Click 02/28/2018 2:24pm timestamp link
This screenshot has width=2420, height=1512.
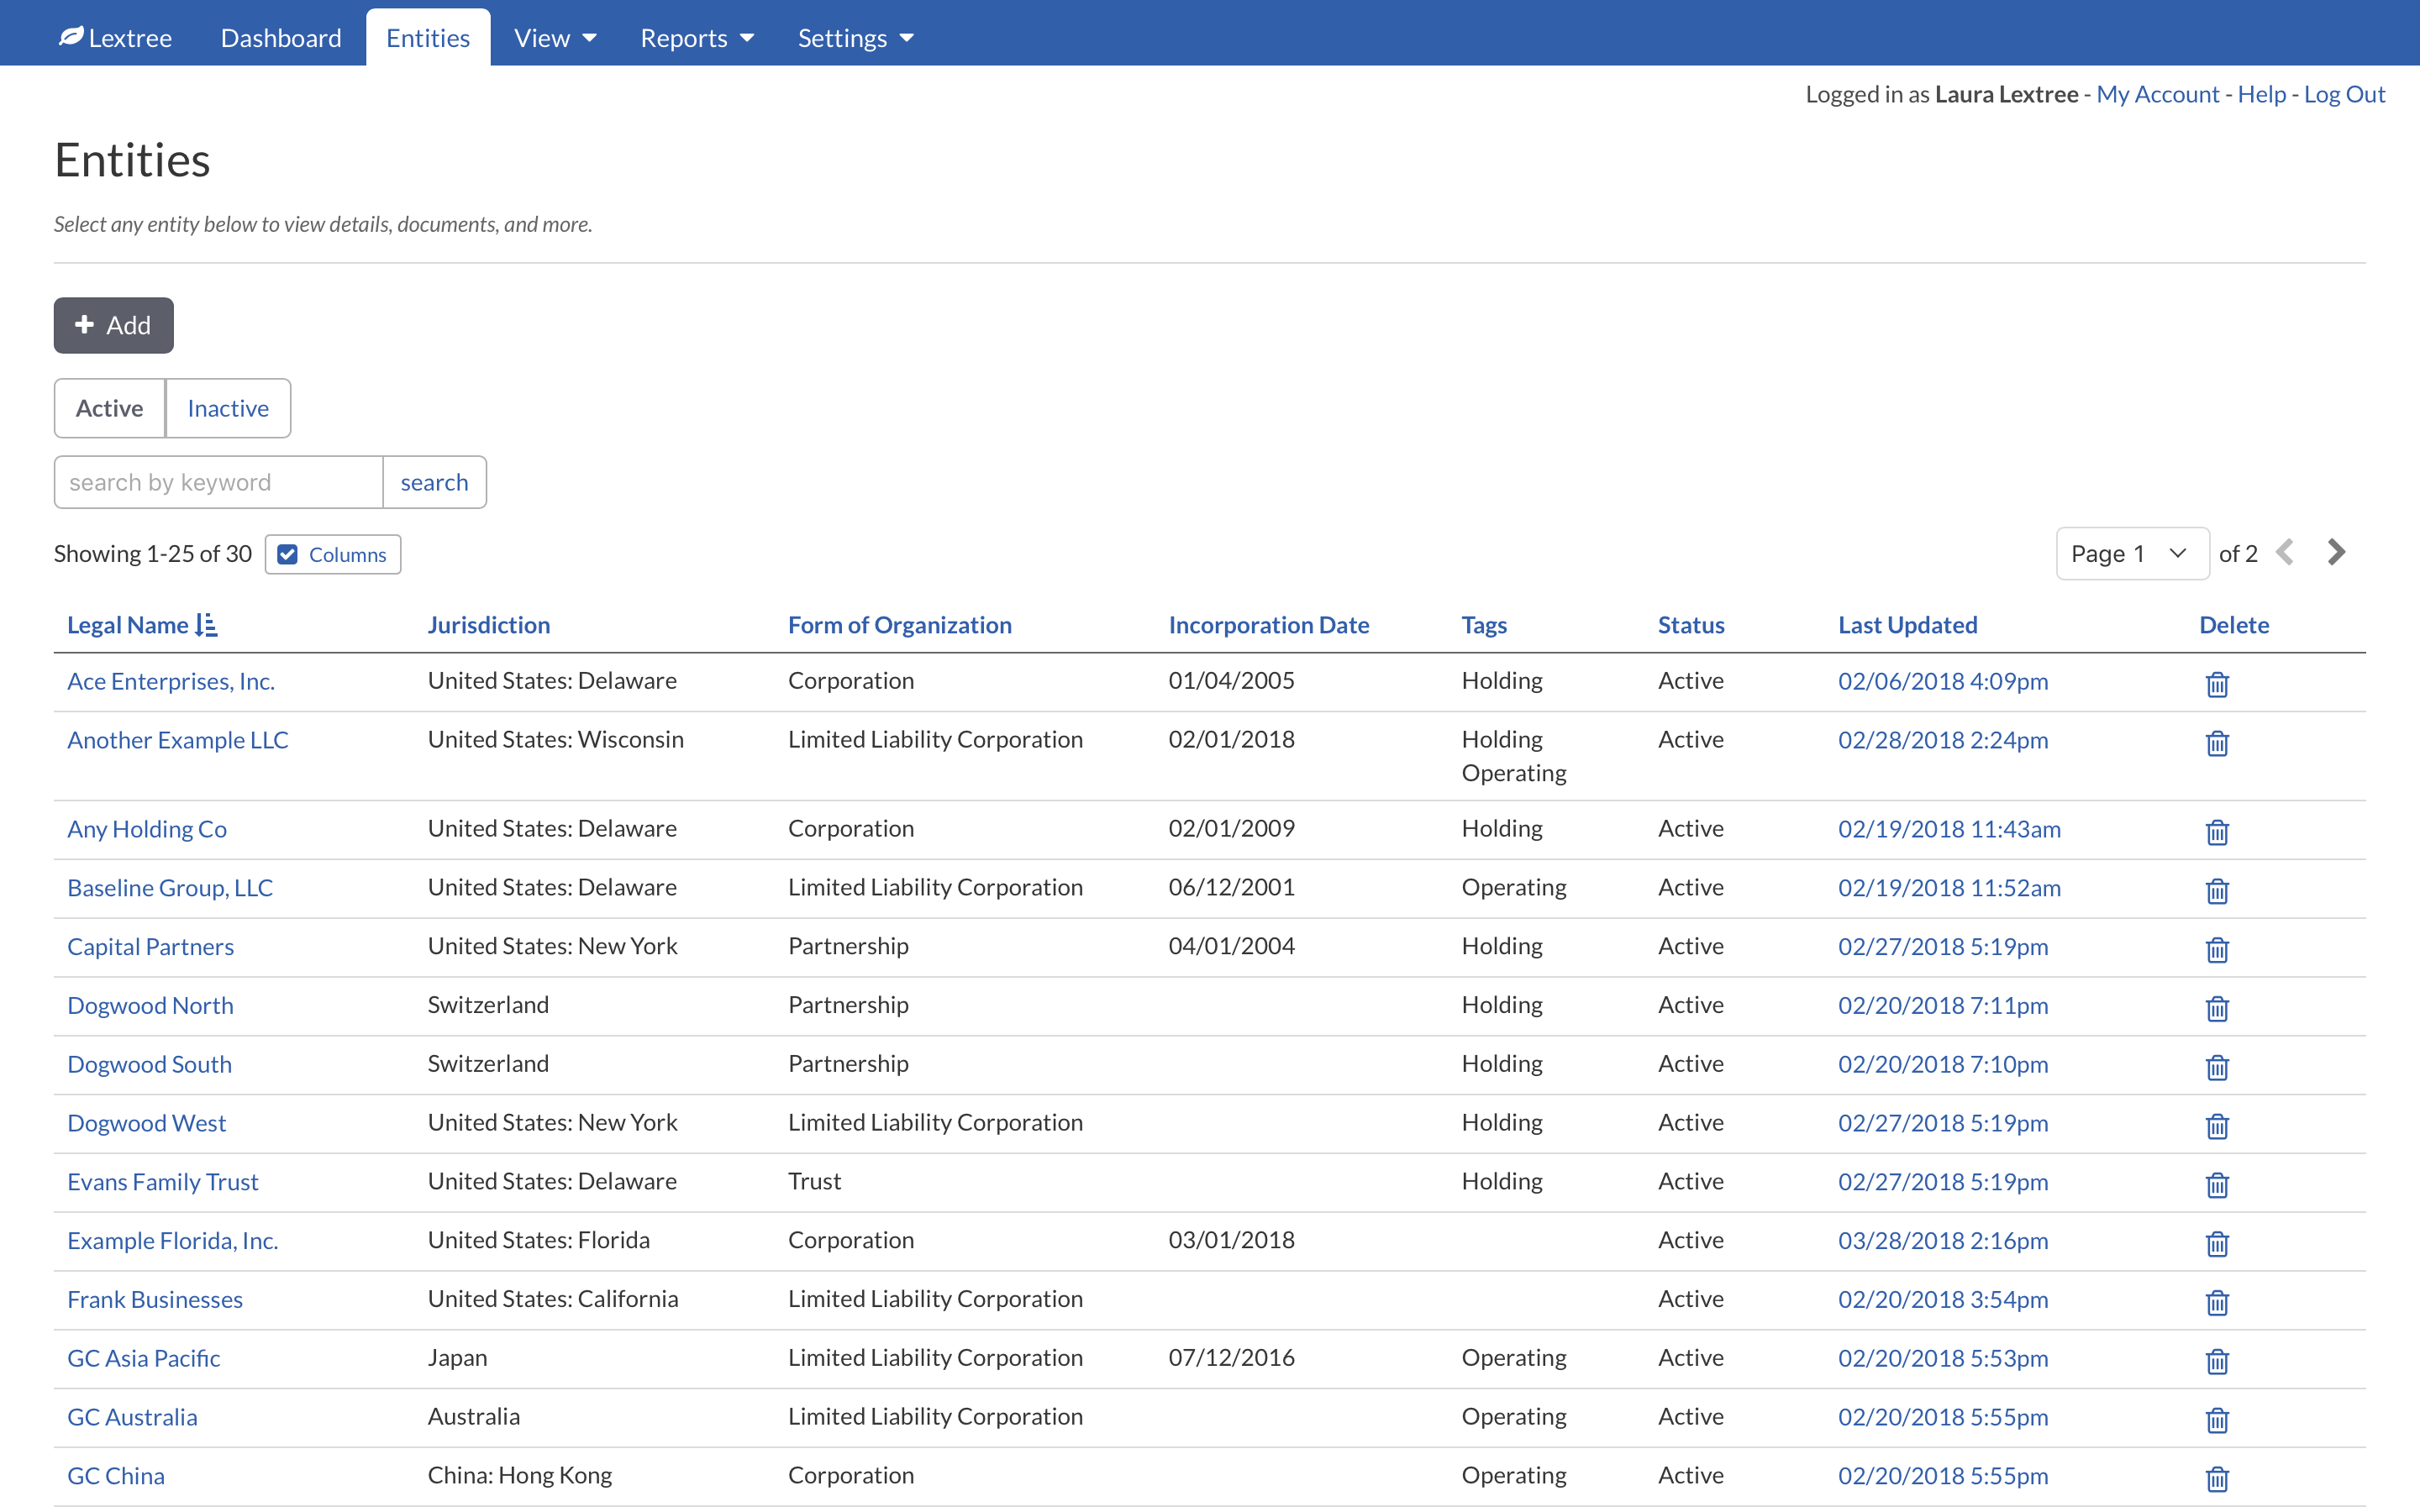[1943, 740]
